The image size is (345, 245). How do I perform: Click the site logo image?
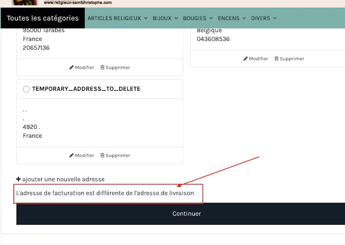click(25, 2)
